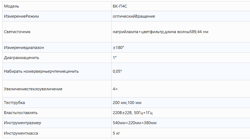Select the 200 мм,100 мм value
This screenshot has width=250, height=140.
point(127,103)
